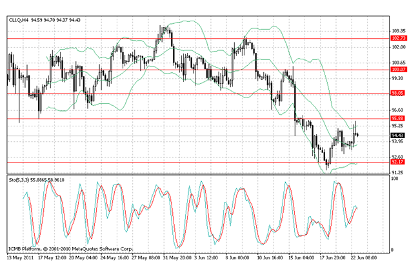Select the 22 Jun 08:00 date label
The height and width of the screenshot is (280, 409).
(363, 256)
